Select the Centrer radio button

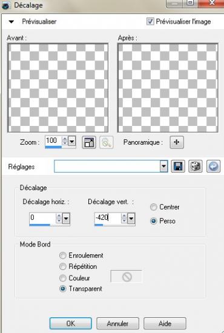tap(153, 207)
